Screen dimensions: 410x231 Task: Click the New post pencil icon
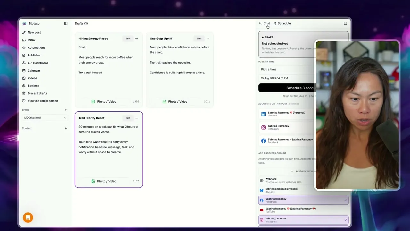point(24,32)
